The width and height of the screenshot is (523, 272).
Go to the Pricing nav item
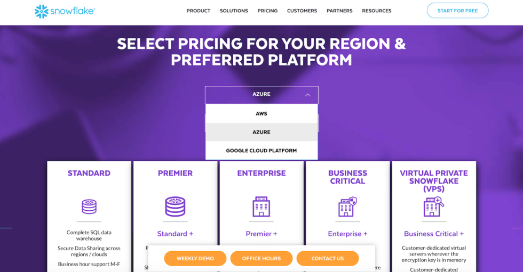pos(267,11)
